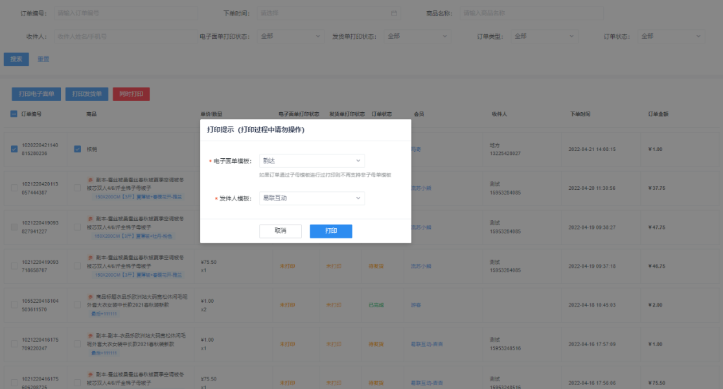The width and height of the screenshot is (723, 389).
Task: Click the 多 badge on order 709220247's product
Action: [90, 336]
